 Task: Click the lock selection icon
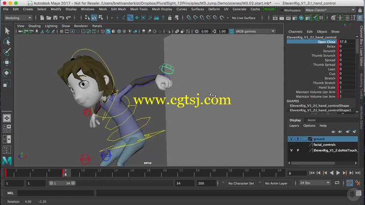pos(170,18)
